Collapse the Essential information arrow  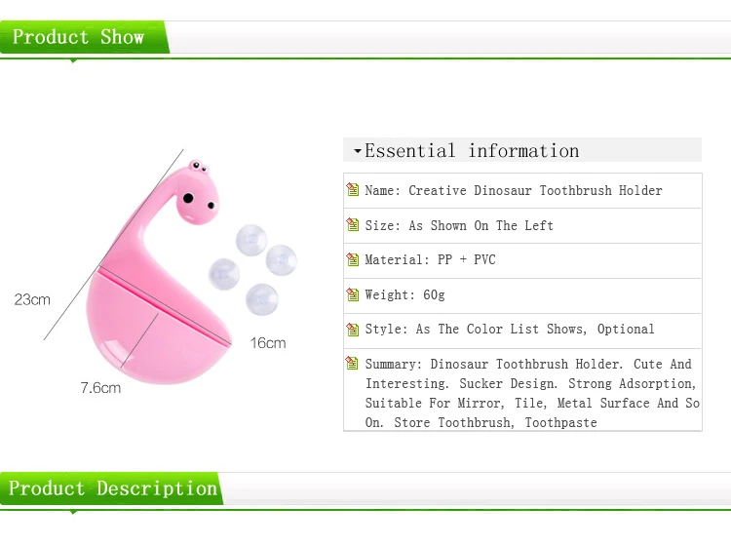coord(358,151)
